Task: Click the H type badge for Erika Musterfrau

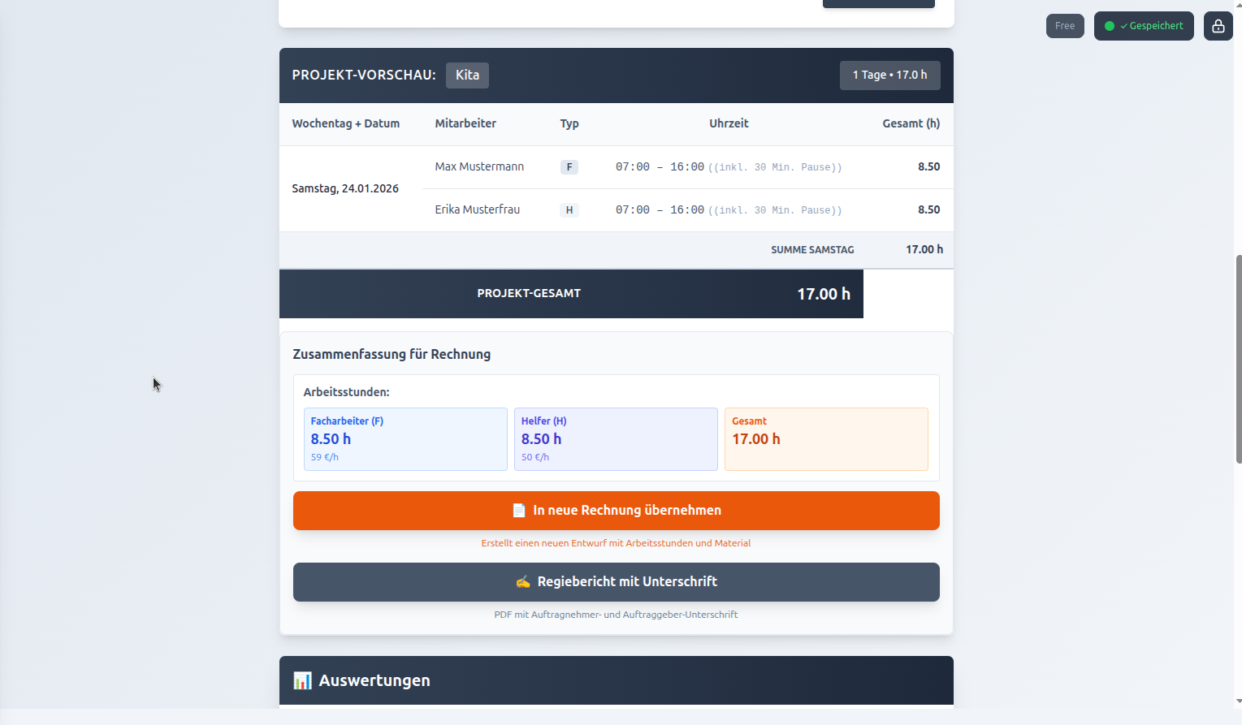Action: click(569, 210)
